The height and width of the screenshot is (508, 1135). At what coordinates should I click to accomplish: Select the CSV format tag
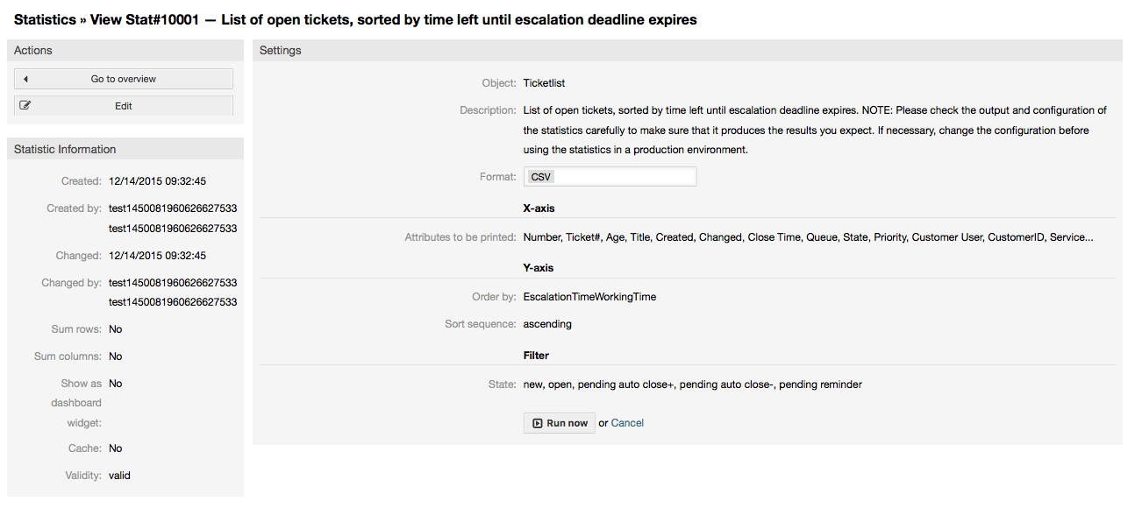tap(541, 177)
